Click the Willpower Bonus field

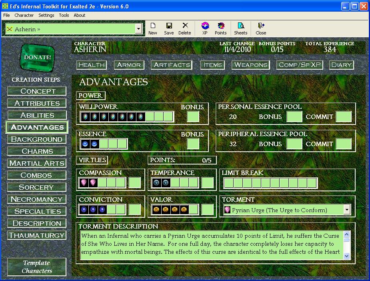pos(193,116)
